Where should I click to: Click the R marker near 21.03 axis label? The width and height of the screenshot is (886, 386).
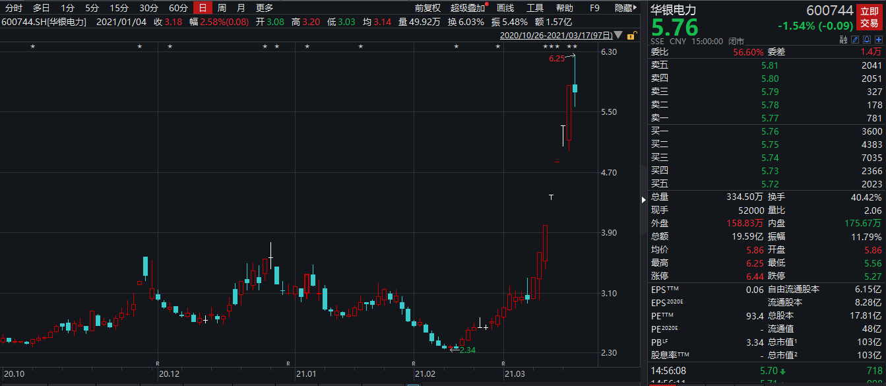503,364
